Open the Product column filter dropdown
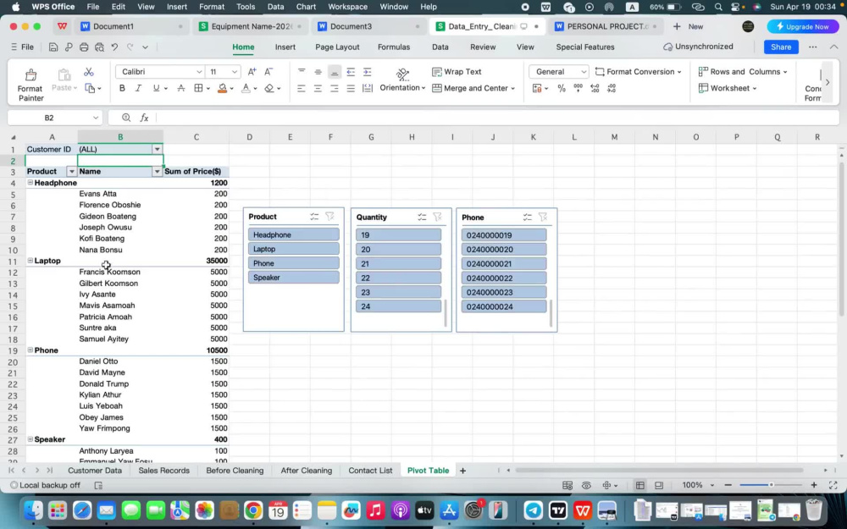Screen dimensions: 847x529 coord(71,172)
